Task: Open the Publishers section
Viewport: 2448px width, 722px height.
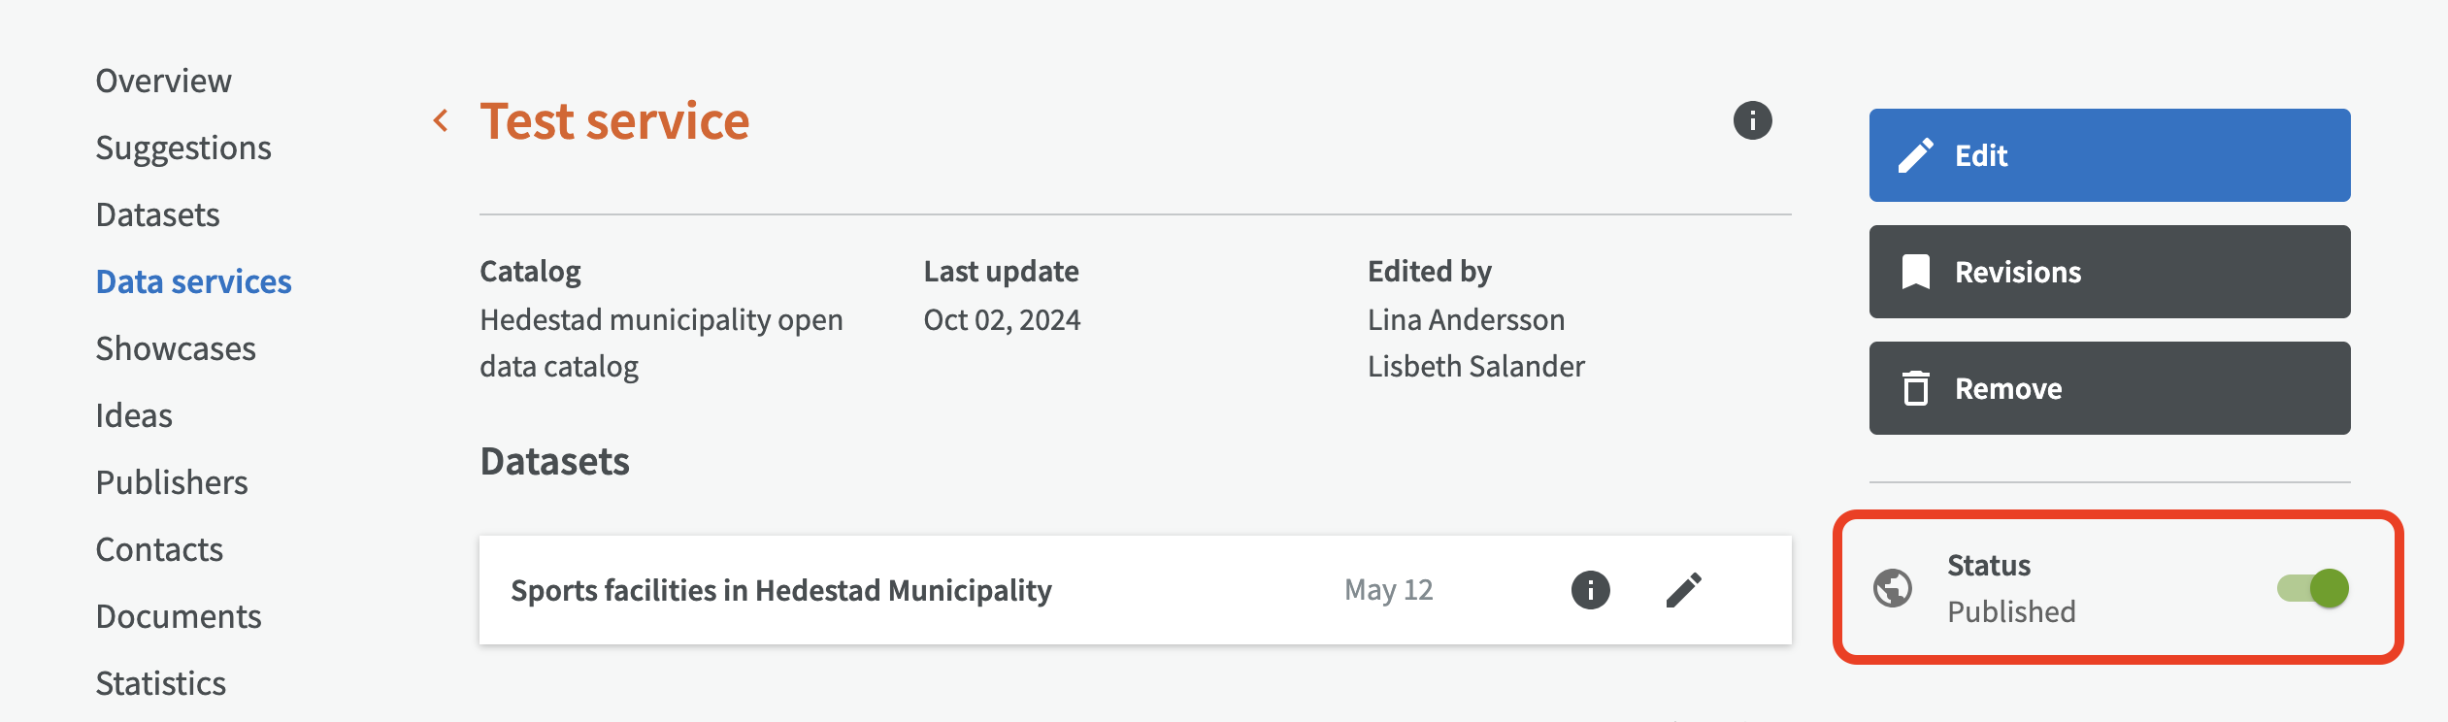Action: tap(172, 482)
